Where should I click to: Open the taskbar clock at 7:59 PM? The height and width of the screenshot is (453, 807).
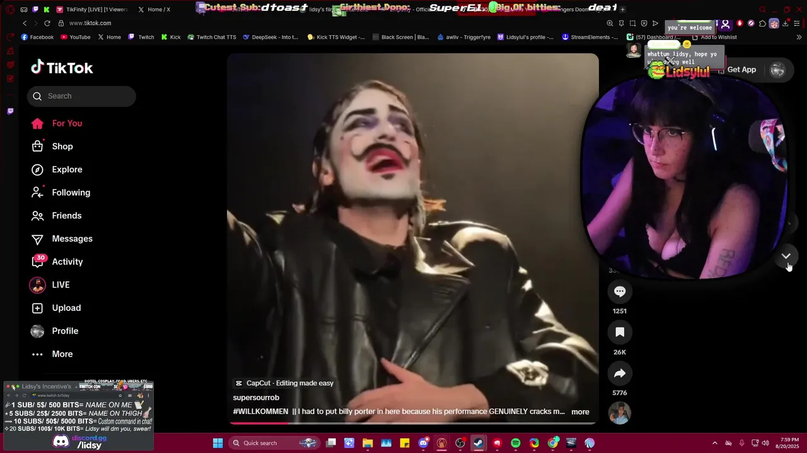[x=787, y=443]
